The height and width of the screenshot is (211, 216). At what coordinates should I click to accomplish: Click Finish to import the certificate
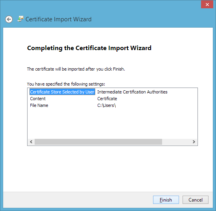[166, 200]
